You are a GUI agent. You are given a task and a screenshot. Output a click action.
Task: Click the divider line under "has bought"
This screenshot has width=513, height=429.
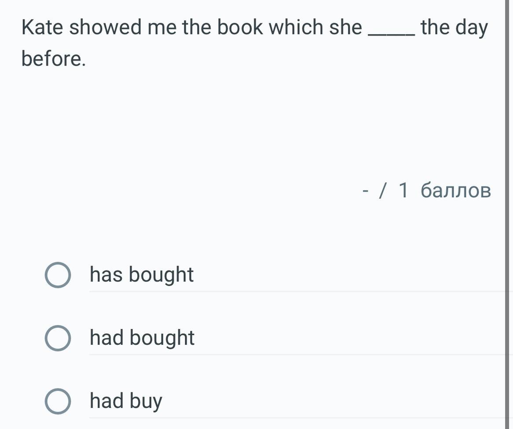click(299, 291)
